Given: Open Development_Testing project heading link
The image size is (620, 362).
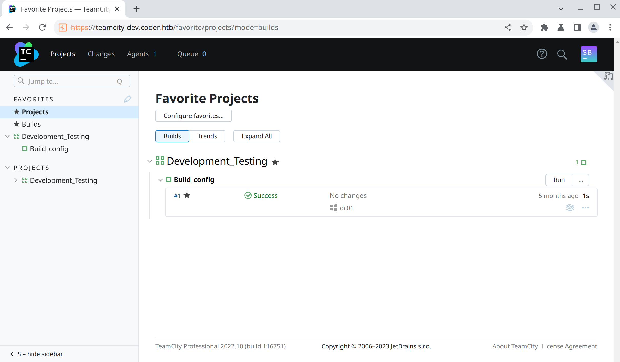Looking at the screenshot, I should point(217,161).
